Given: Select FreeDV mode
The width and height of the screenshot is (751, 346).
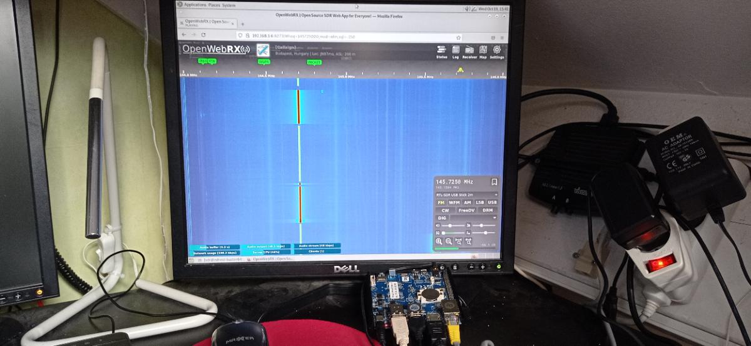Looking at the screenshot, I should pos(467,210).
